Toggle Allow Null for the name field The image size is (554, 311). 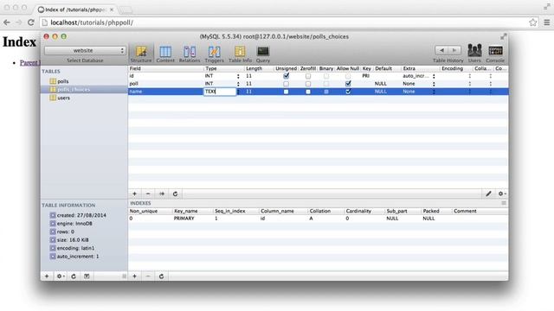(348, 92)
